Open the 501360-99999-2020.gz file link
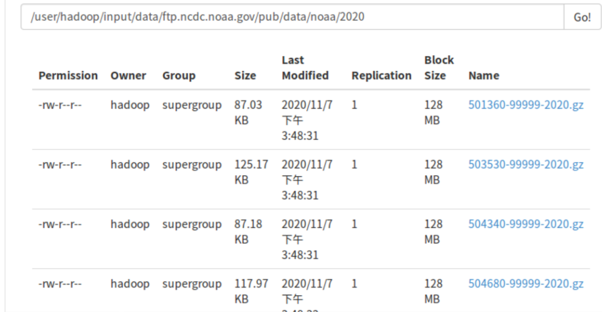602x312 pixels. (x=526, y=105)
